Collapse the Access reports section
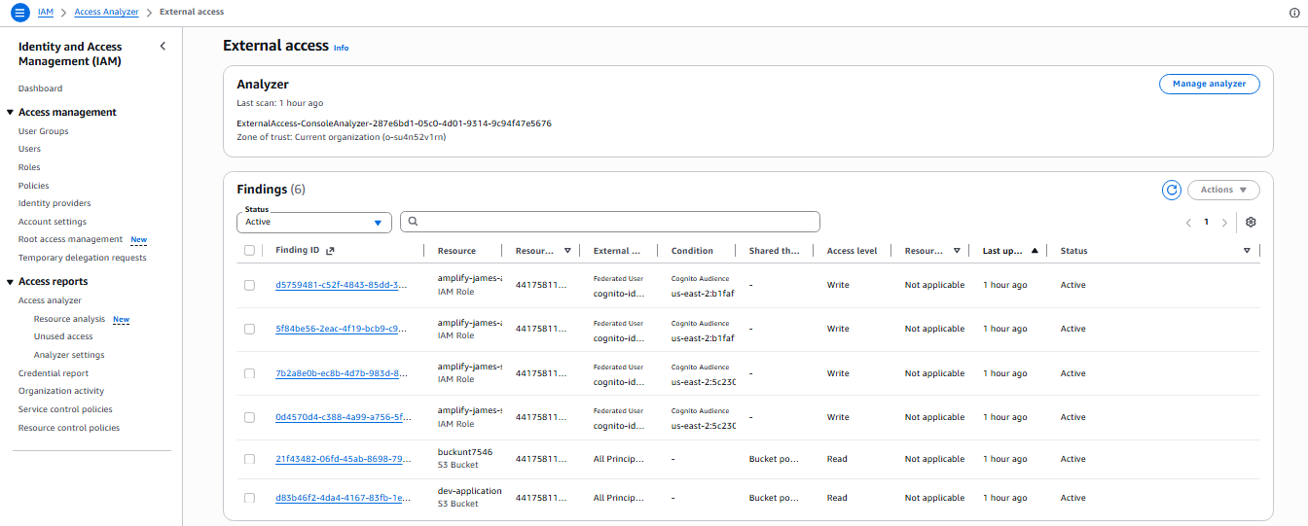Viewport: 1308px width, 526px height. (11, 282)
